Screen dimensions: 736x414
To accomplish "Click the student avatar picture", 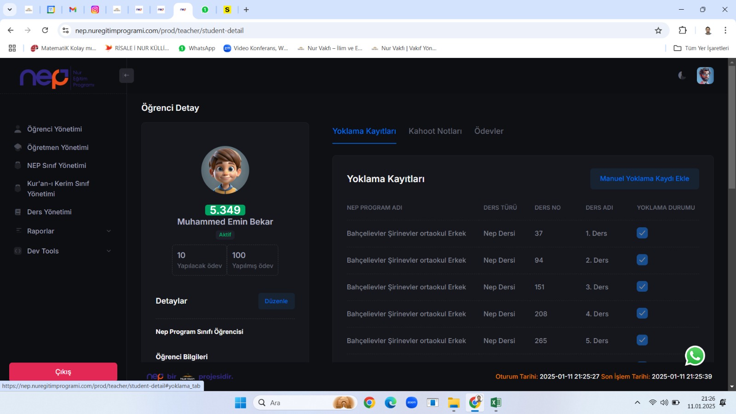I will pos(225,170).
